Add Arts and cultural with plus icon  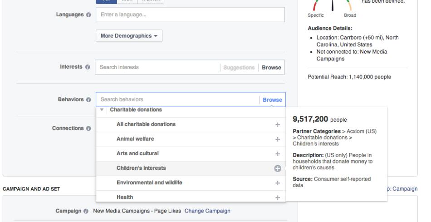point(278,154)
